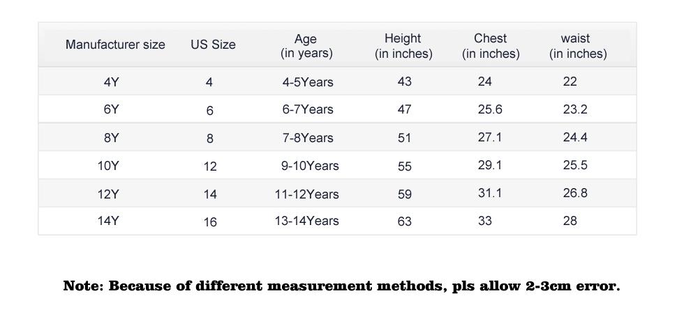Click the 10Y manufacturer size cell

(x=108, y=166)
